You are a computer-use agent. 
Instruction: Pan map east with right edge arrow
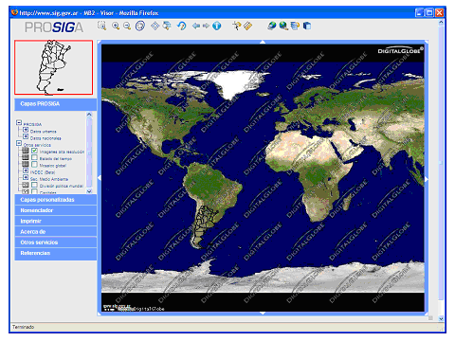[427, 179]
